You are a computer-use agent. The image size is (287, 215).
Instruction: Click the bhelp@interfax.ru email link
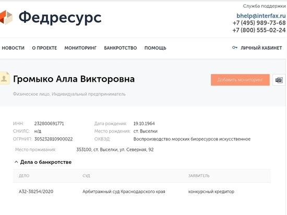[x=261, y=16]
